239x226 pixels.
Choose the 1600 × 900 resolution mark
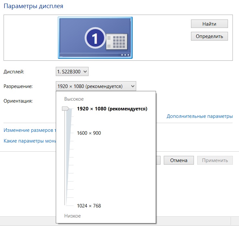pos(89,133)
